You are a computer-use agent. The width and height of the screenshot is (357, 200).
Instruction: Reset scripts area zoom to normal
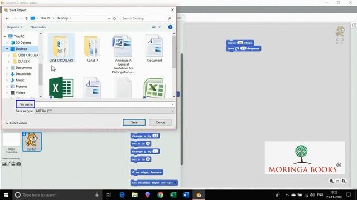point(337,181)
